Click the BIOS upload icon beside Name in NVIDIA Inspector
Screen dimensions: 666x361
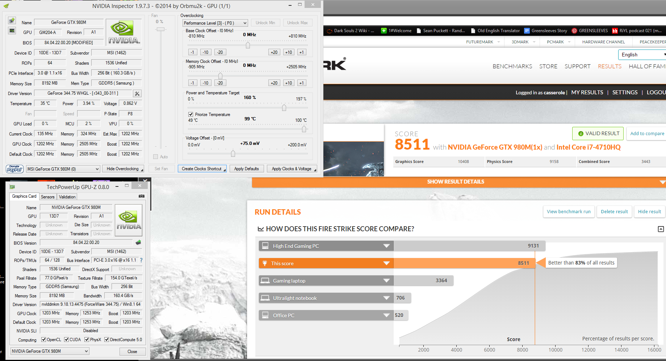coord(12,21)
